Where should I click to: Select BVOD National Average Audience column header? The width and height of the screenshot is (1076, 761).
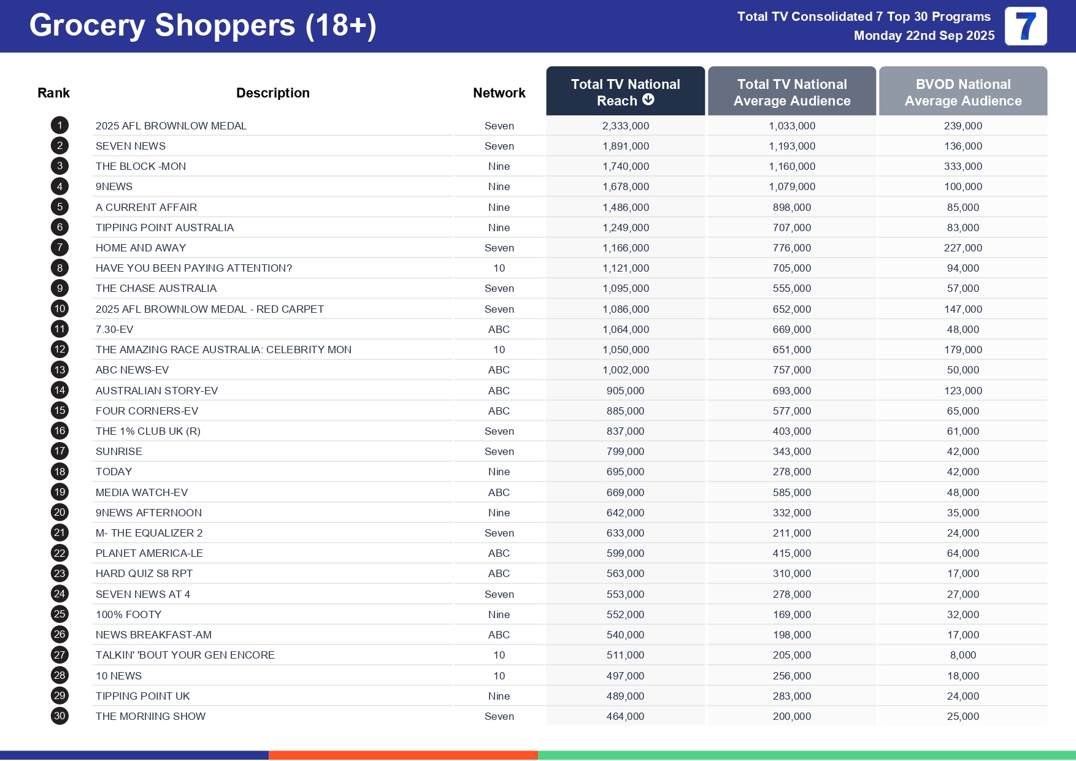click(x=963, y=92)
